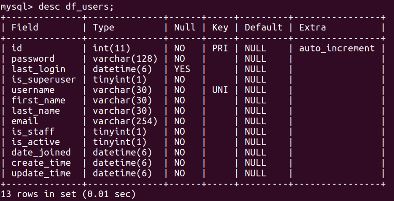Click the 'date_joined' field name

[x=41, y=153]
